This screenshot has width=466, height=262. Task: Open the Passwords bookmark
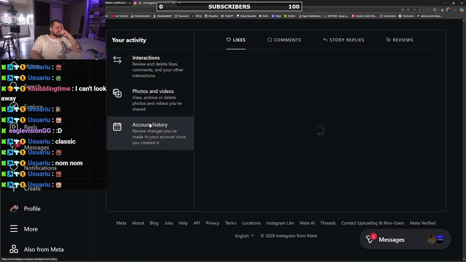point(182,16)
